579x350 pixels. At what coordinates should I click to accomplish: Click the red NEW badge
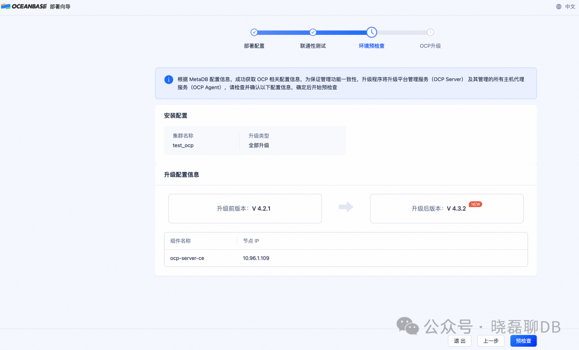coord(475,204)
